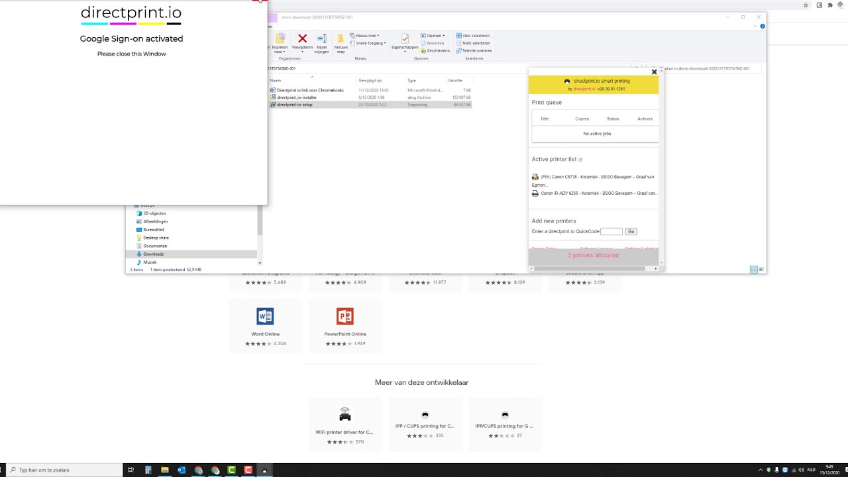The image size is (848, 477).
Task: Open IPP / CUPS printing for C... tile
Action: (425, 424)
